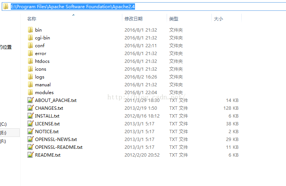Click the NOTICE.txt file icon

pyautogui.click(x=30, y=131)
